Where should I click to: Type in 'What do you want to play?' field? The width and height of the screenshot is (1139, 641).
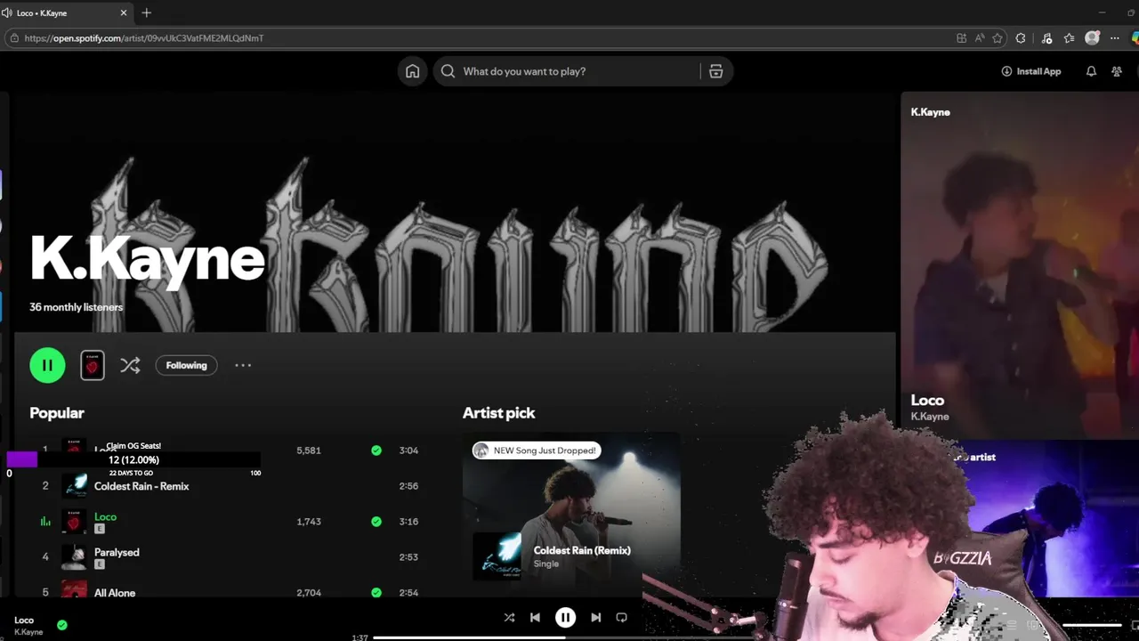pos(583,71)
